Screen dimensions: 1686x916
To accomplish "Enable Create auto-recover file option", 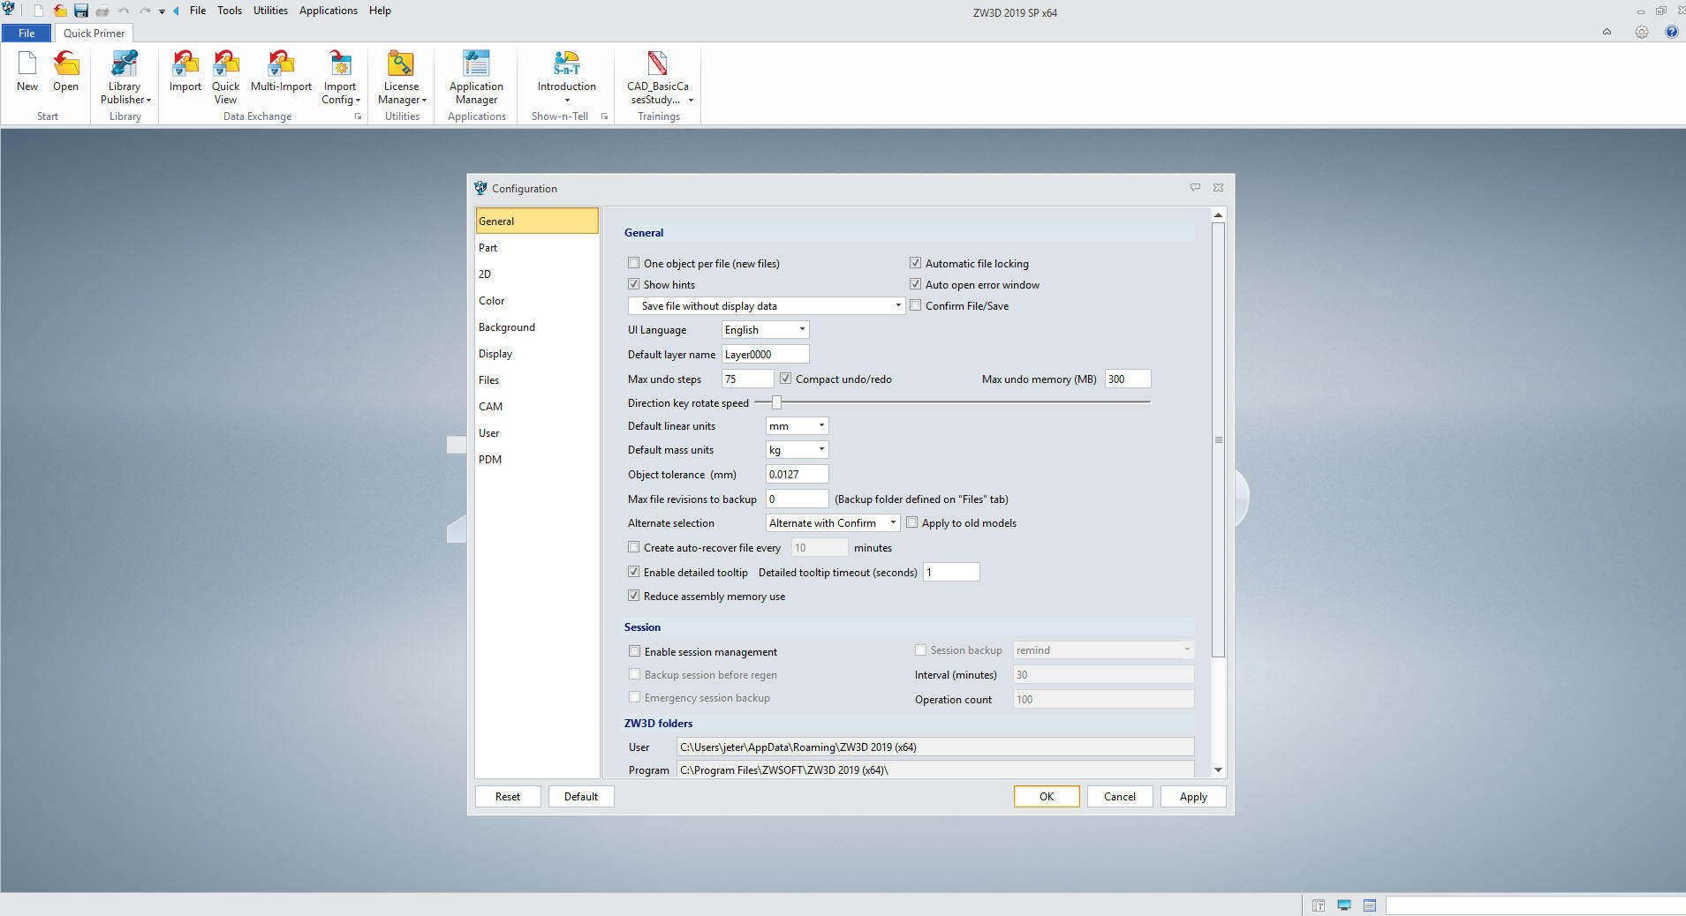I will (x=633, y=547).
